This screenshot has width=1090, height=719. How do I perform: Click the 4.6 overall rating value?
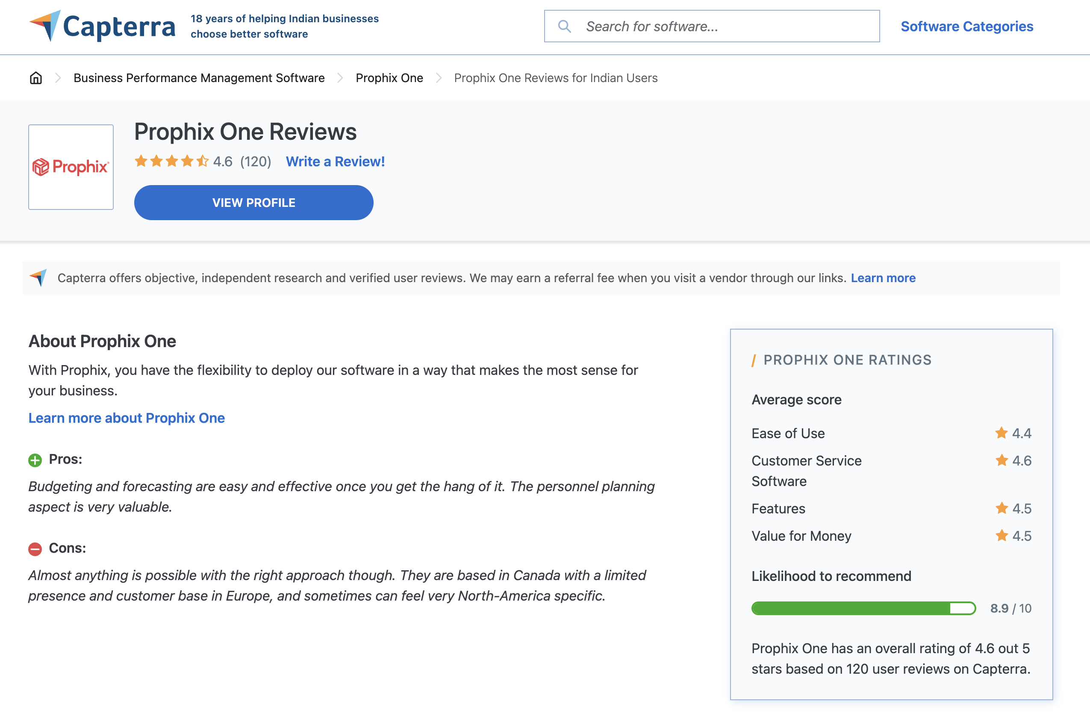pyautogui.click(x=223, y=162)
